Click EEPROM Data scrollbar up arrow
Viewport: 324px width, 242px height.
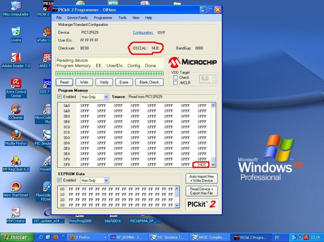click(177, 188)
